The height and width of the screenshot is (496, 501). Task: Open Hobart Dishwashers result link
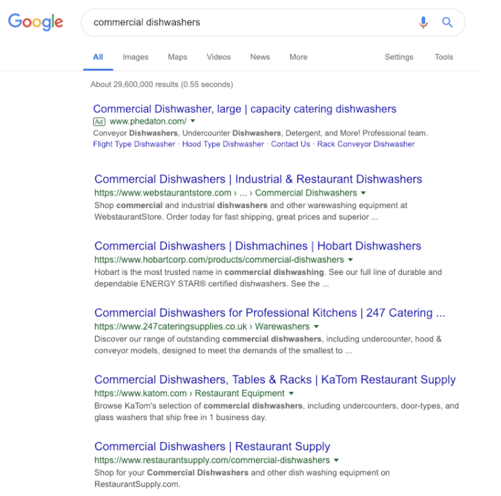[x=257, y=246]
